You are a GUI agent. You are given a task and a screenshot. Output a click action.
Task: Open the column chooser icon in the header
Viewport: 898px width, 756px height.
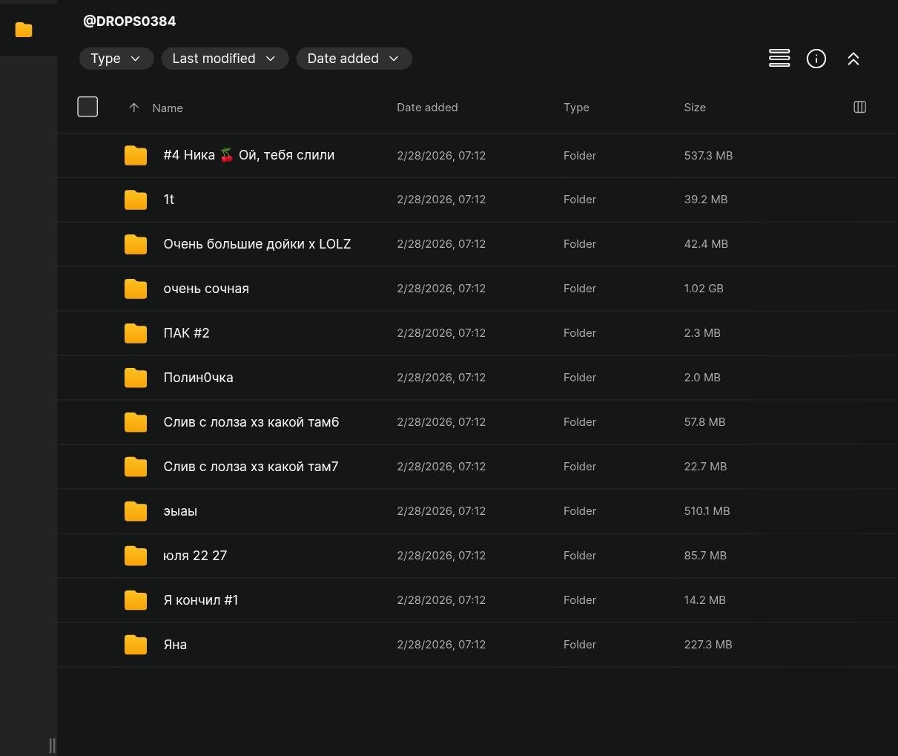859,107
